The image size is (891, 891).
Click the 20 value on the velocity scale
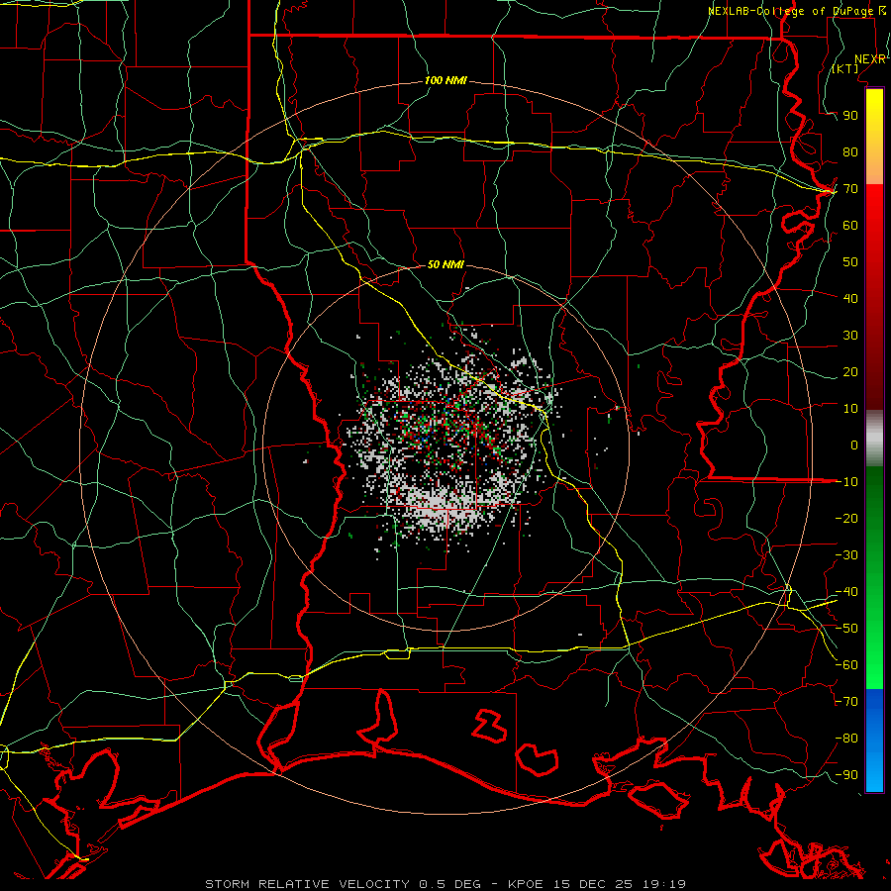tap(850, 371)
